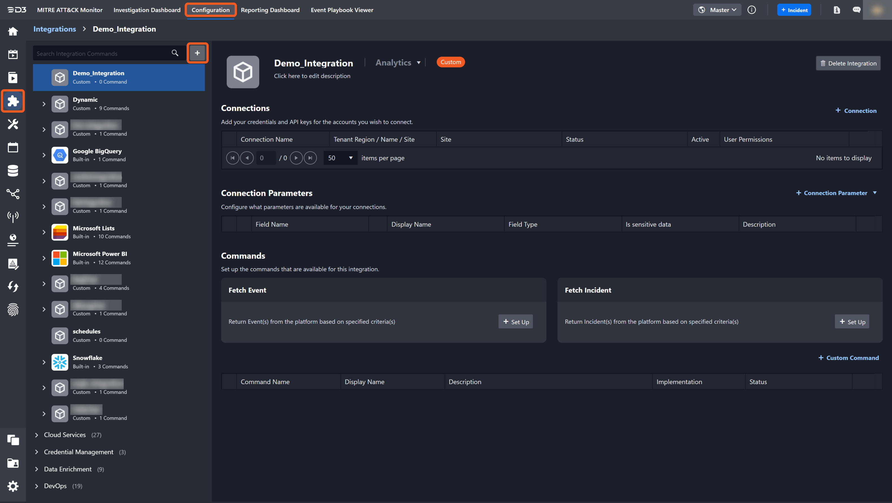Click the home icon in sidebar
The width and height of the screenshot is (892, 503).
[13, 32]
